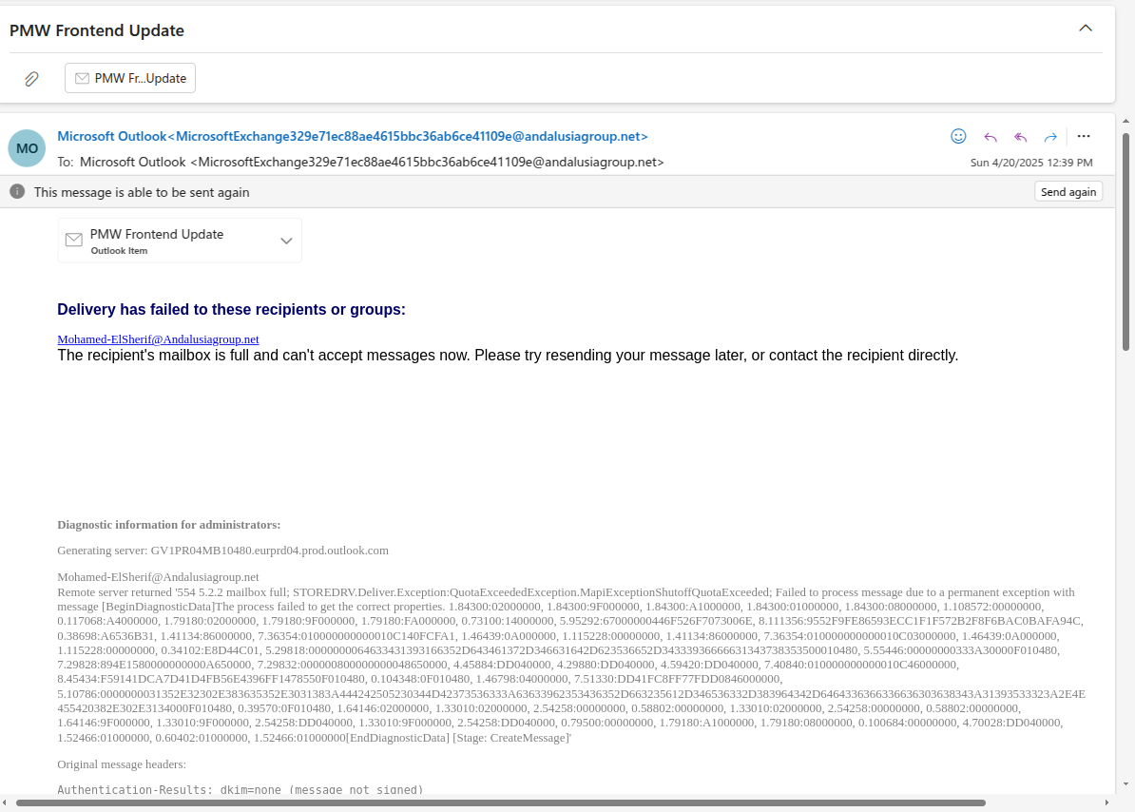Select the PMW Fr...Update item chip
1135x812 pixels.
(x=130, y=78)
